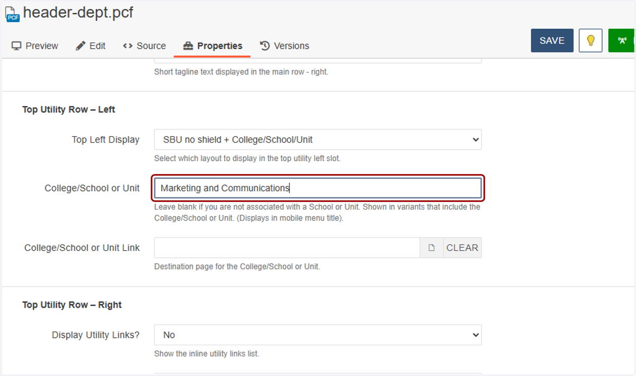Click the green publish broadcast icon button
This screenshot has height=376, width=636.
click(x=622, y=40)
